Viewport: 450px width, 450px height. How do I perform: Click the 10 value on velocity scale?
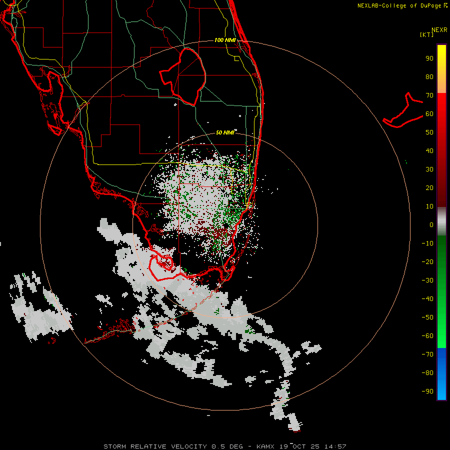coord(429,206)
